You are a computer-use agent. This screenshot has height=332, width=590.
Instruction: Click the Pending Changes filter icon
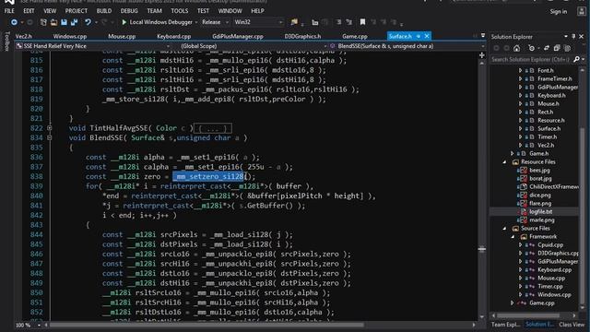pos(531,48)
